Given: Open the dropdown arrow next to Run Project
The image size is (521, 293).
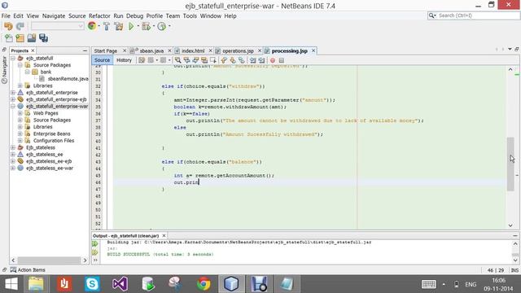Looking at the screenshot, I should [138, 26].
